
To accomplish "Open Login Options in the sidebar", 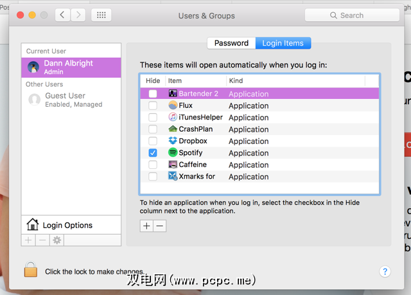I will pyautogui.click(x=67, y=225).
